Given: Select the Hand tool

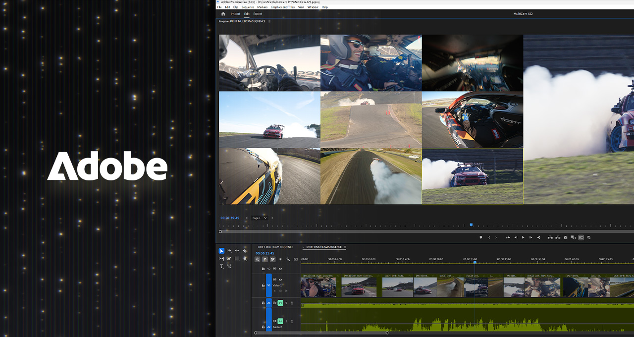Looking at the screenshot, I should [x=245, y=259].
